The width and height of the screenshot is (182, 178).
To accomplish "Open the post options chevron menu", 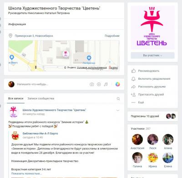I will (118, 110).
